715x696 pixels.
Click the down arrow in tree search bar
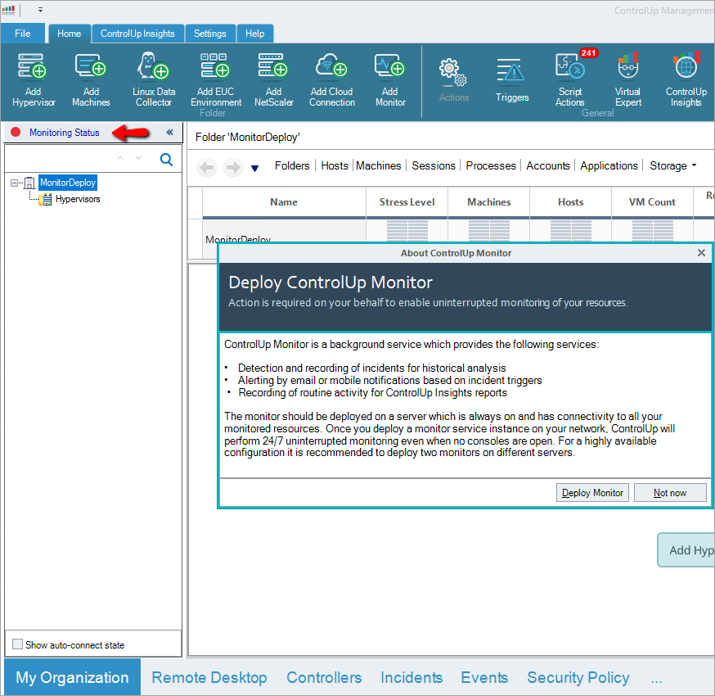[x=138, y=158]
